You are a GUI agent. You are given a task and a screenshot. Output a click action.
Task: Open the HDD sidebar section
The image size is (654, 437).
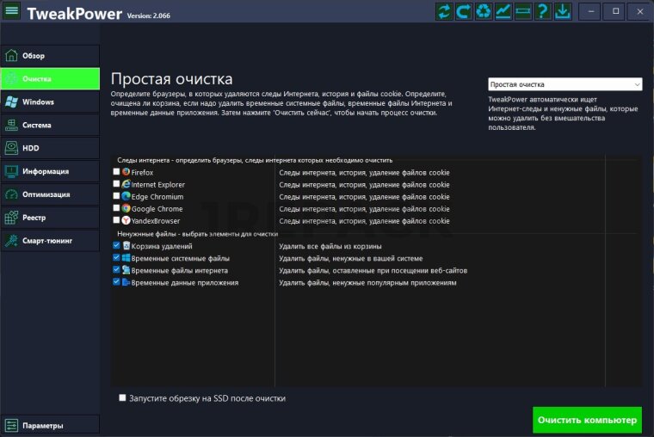pos(50,148)
